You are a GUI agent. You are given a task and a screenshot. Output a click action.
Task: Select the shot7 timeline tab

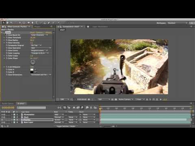pos(21,103)
